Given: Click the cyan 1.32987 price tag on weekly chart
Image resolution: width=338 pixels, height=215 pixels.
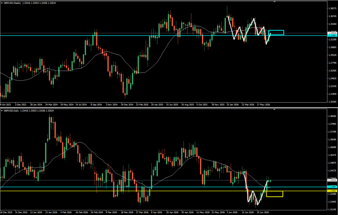Looking at the screenshot, I should 332,36.
